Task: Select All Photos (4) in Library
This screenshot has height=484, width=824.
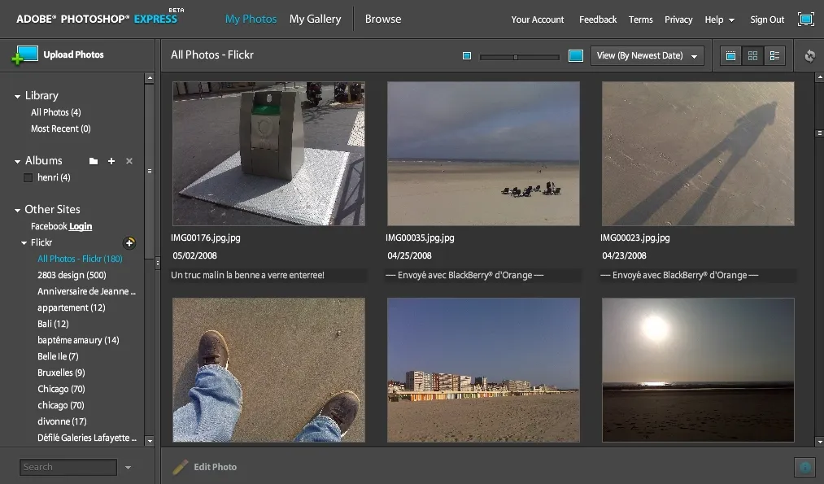Action: (x=55, y=112)
